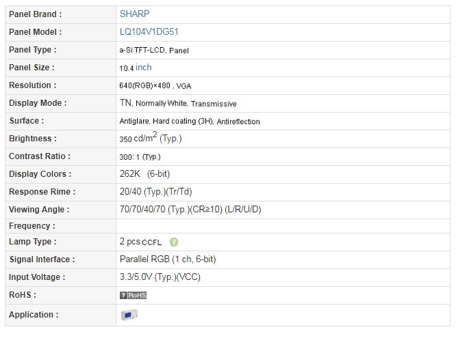Click the 70/70/40/70 viewing angle value
The width and height of the screenshot is (456, 338).
tap(190, 209)
